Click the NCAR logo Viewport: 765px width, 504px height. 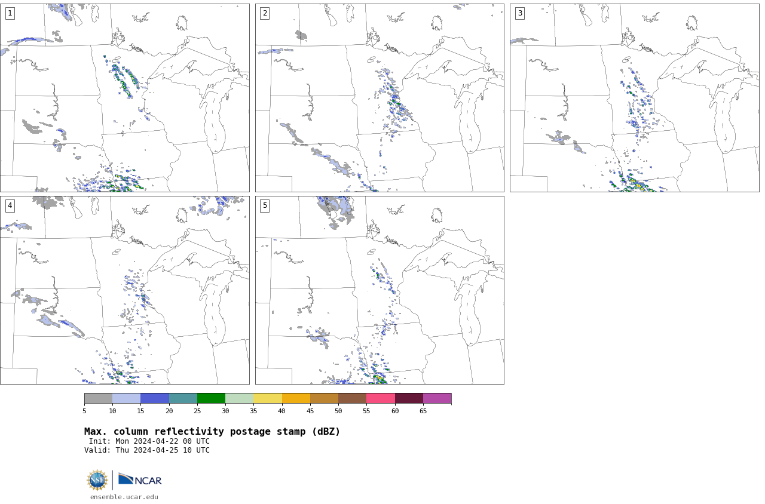[140, 480]
